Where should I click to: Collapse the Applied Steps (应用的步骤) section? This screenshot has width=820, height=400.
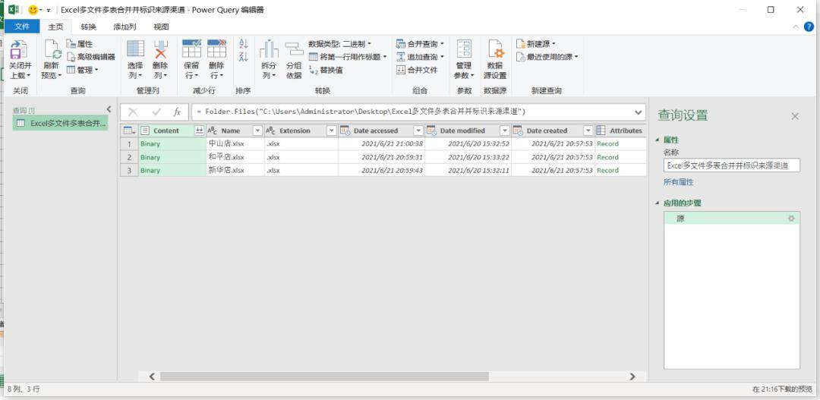click(x=658, y=203)
